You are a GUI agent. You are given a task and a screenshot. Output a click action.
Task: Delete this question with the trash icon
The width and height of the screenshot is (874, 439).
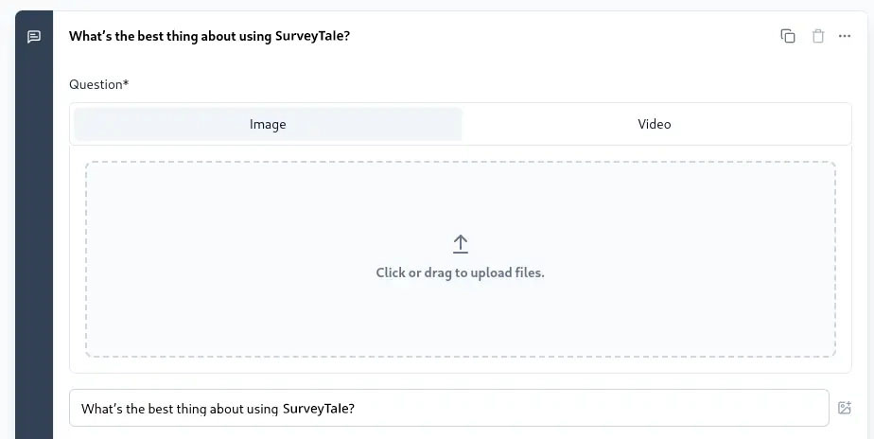coord(818,36)
